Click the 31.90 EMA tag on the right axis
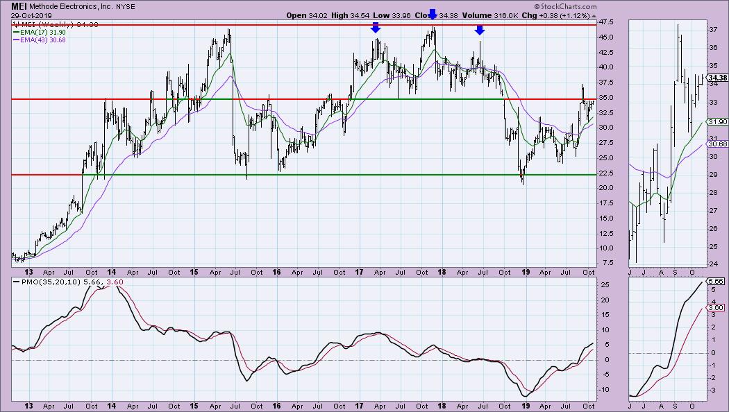Viewport: 729px width, 412px height. coord(717,121)
